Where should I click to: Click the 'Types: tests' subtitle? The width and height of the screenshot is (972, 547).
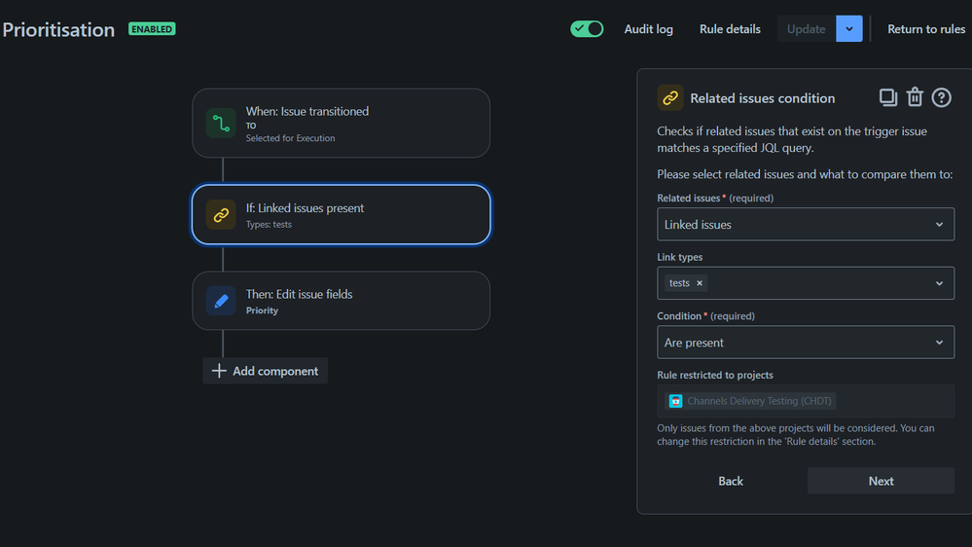[269, 225]
